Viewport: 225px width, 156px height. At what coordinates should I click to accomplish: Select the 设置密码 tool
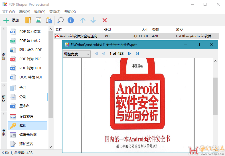pyautogui.click(x=28, y=117)
